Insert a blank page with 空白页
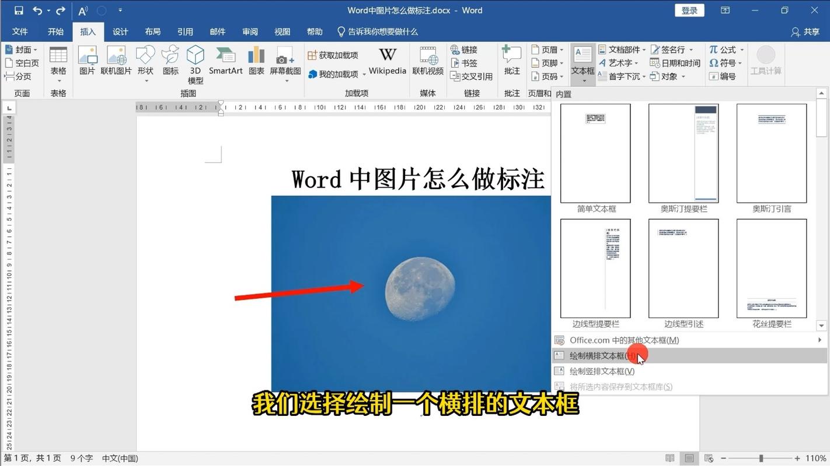This screenshot has width=830, height=466. pyautogui.click(x=22, y=63)
